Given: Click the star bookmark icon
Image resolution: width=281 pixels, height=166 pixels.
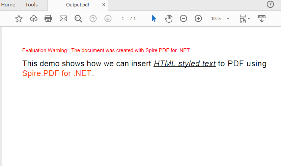Looking at the screenshot, I should 19,19.
